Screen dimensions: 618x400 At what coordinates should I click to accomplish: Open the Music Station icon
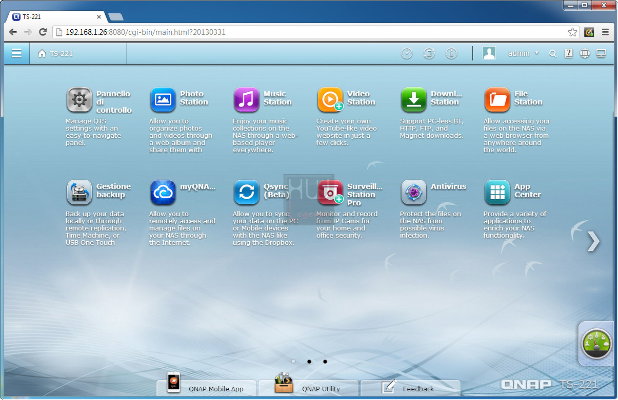pyautogui.click(x=247, y=100)
